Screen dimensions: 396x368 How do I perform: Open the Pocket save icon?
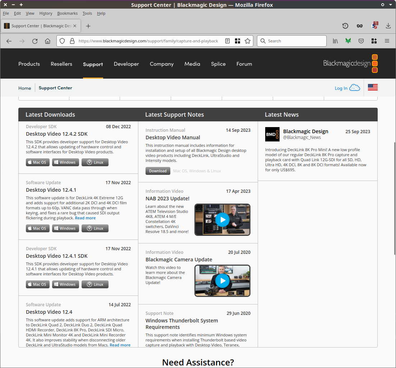click(x=361, y=41)
